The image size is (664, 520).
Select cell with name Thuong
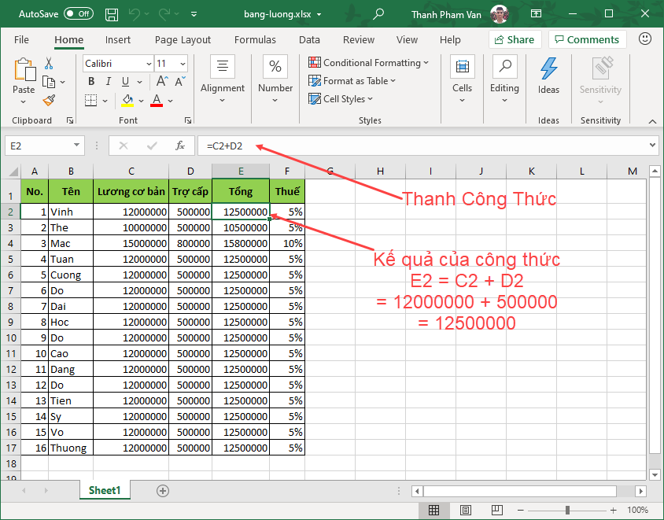coord(71,448)
